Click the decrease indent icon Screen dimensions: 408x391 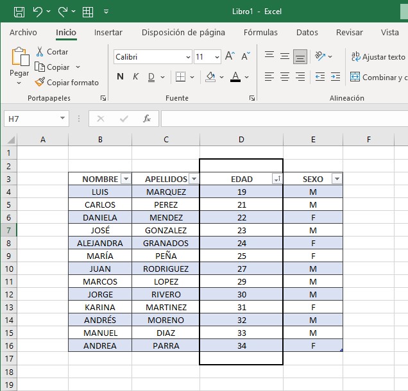pyautogui.click(x=319, y=77)
